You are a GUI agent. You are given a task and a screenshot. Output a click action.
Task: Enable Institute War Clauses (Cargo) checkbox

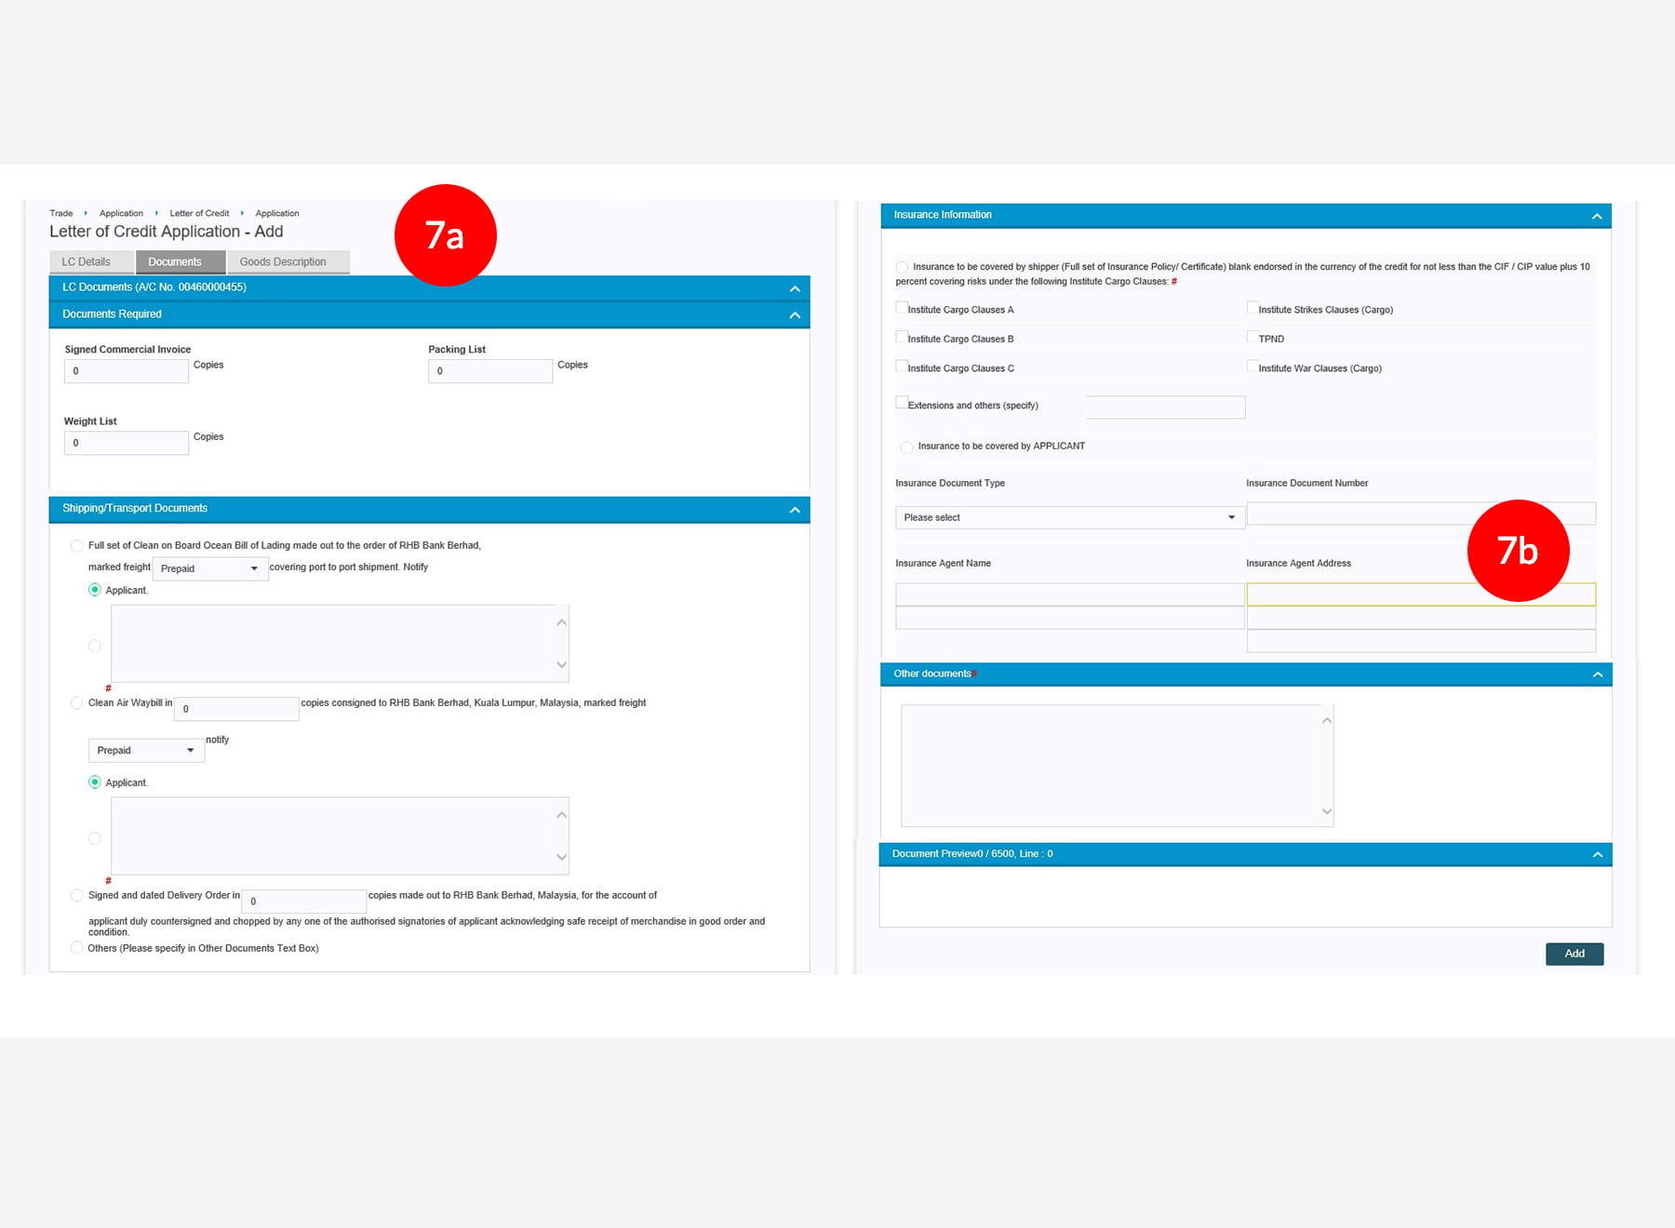[1253, 367]
